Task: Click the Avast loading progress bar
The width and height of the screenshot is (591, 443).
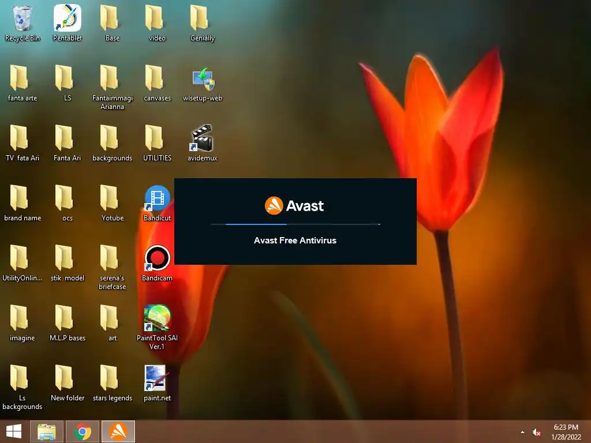Action: point(295,224)
